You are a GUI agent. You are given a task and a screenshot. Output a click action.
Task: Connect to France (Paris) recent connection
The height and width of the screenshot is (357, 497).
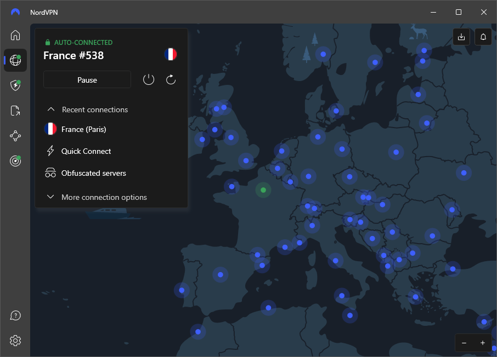tap(111, 129)
